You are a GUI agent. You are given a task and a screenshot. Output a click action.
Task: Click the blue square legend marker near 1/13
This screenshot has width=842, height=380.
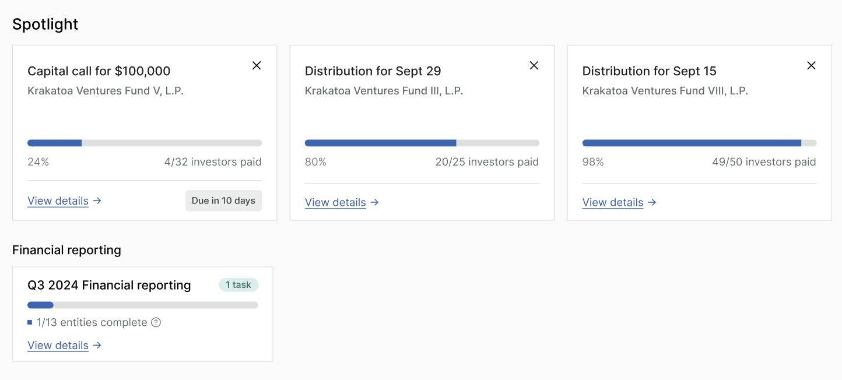pyautogui.click(x=30, y=322)
